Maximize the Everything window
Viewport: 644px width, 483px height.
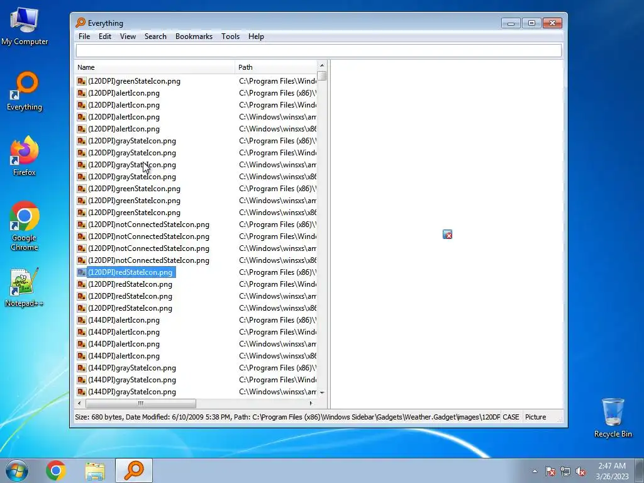pos(531,23)
